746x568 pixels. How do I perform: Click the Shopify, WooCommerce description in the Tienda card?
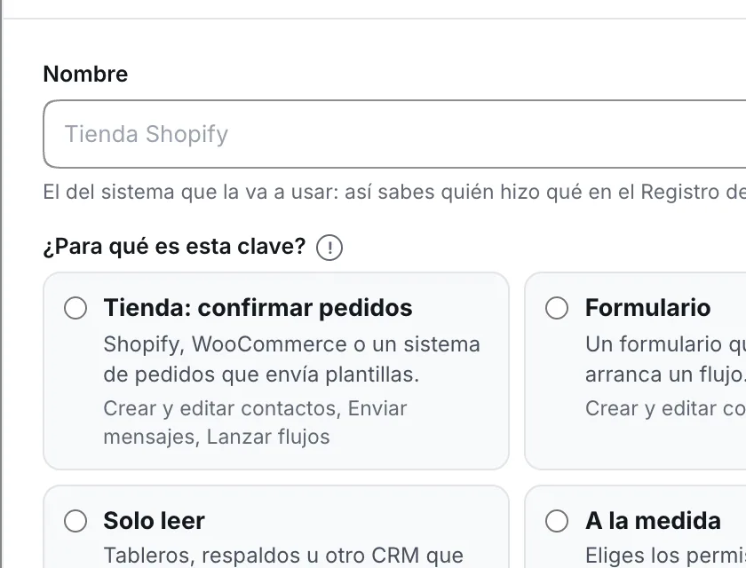291,359
